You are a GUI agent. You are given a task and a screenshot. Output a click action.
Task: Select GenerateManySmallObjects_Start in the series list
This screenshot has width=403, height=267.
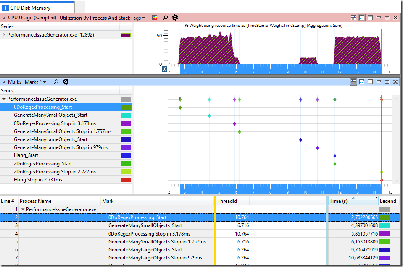pyautogui.click(x=66, y=115)
